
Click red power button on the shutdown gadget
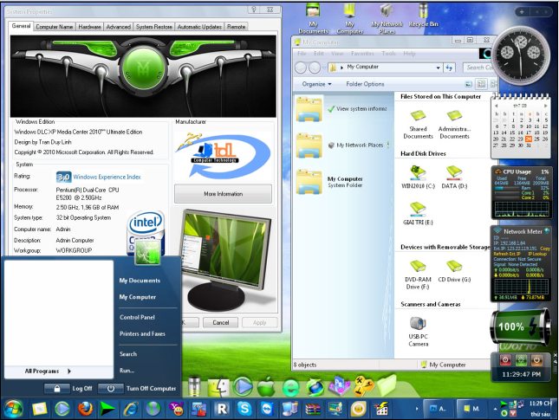(x=505, y=360)
